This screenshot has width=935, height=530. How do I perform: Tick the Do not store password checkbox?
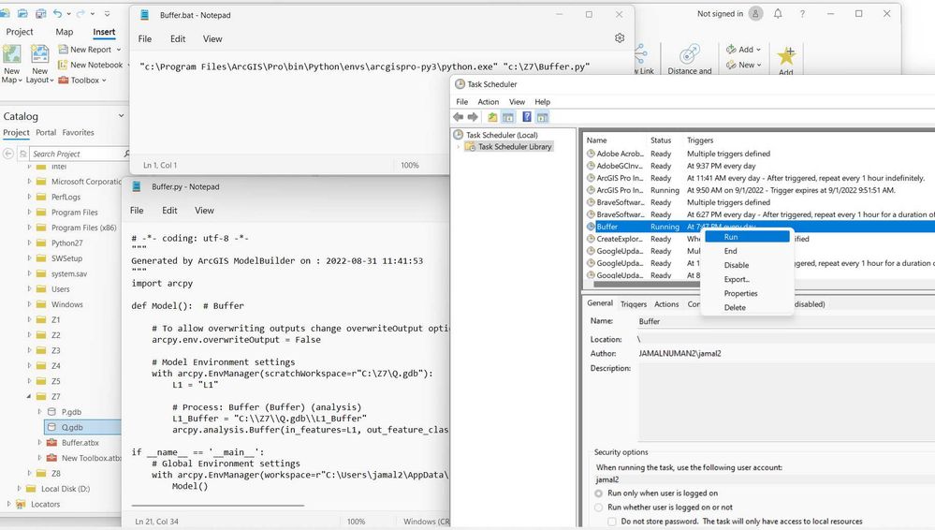612,522
